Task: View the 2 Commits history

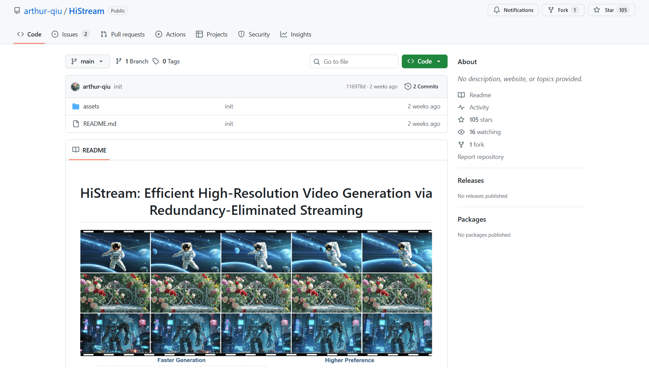Action: pyautogui.click(x=421, y=87)
